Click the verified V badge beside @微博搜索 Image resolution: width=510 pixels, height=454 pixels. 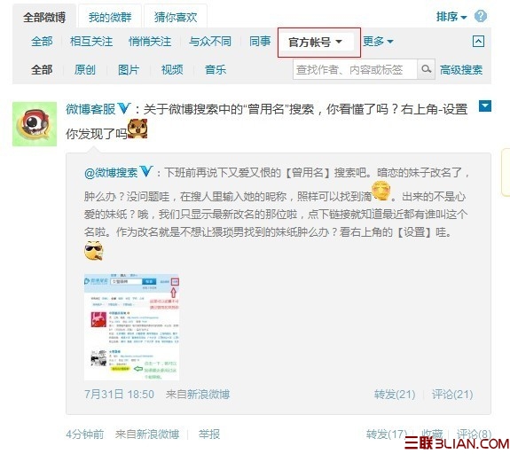(x=145, y=171)
